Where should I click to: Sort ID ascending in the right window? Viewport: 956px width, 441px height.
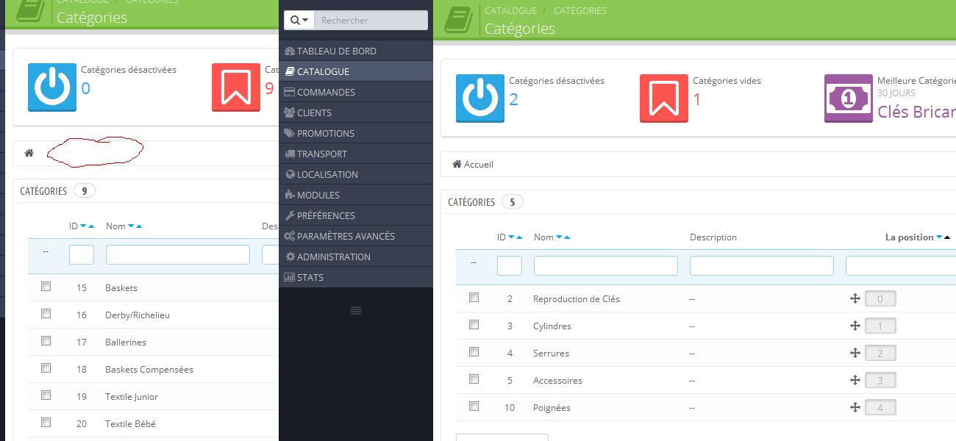(x=520, y=237)
